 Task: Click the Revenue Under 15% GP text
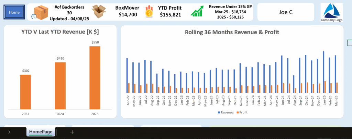[x=231, y=7]
